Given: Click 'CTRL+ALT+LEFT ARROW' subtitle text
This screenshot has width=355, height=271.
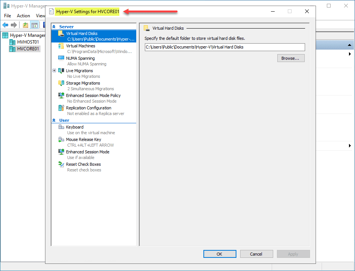Looking at the screenshot, I should pyautogui.click(x=90, y=145).
